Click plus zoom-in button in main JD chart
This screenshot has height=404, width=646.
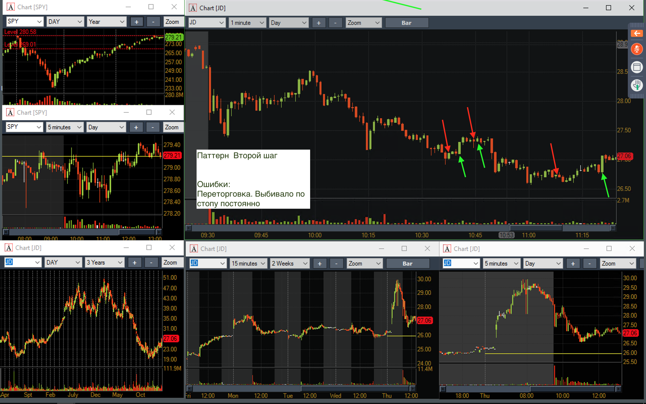(x=319, y=23)
